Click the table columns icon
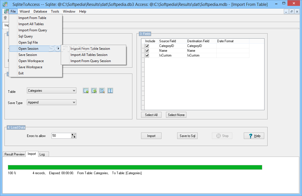 pyautogui.click(x=110, y=91)
